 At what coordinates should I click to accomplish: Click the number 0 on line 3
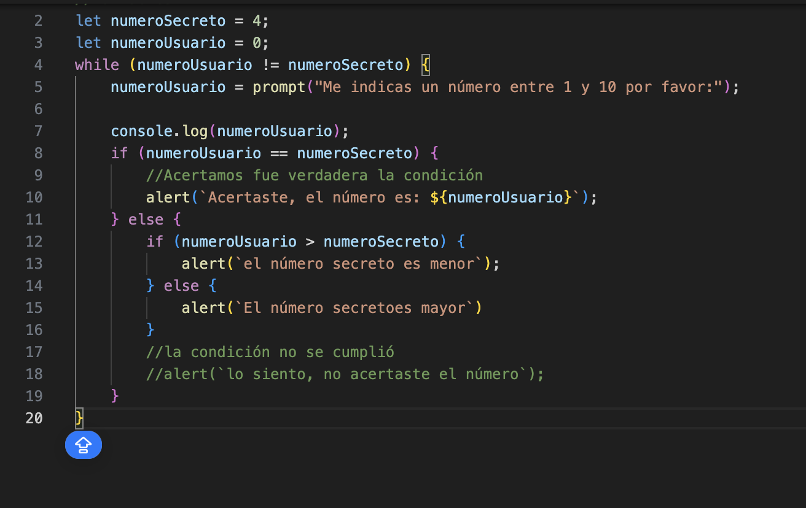tap(257, 43)
